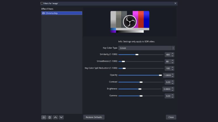Decrease Contrast value with down arrow
Image resolution: width=218 pixels, height=122 pixels.
click(172, 83)
